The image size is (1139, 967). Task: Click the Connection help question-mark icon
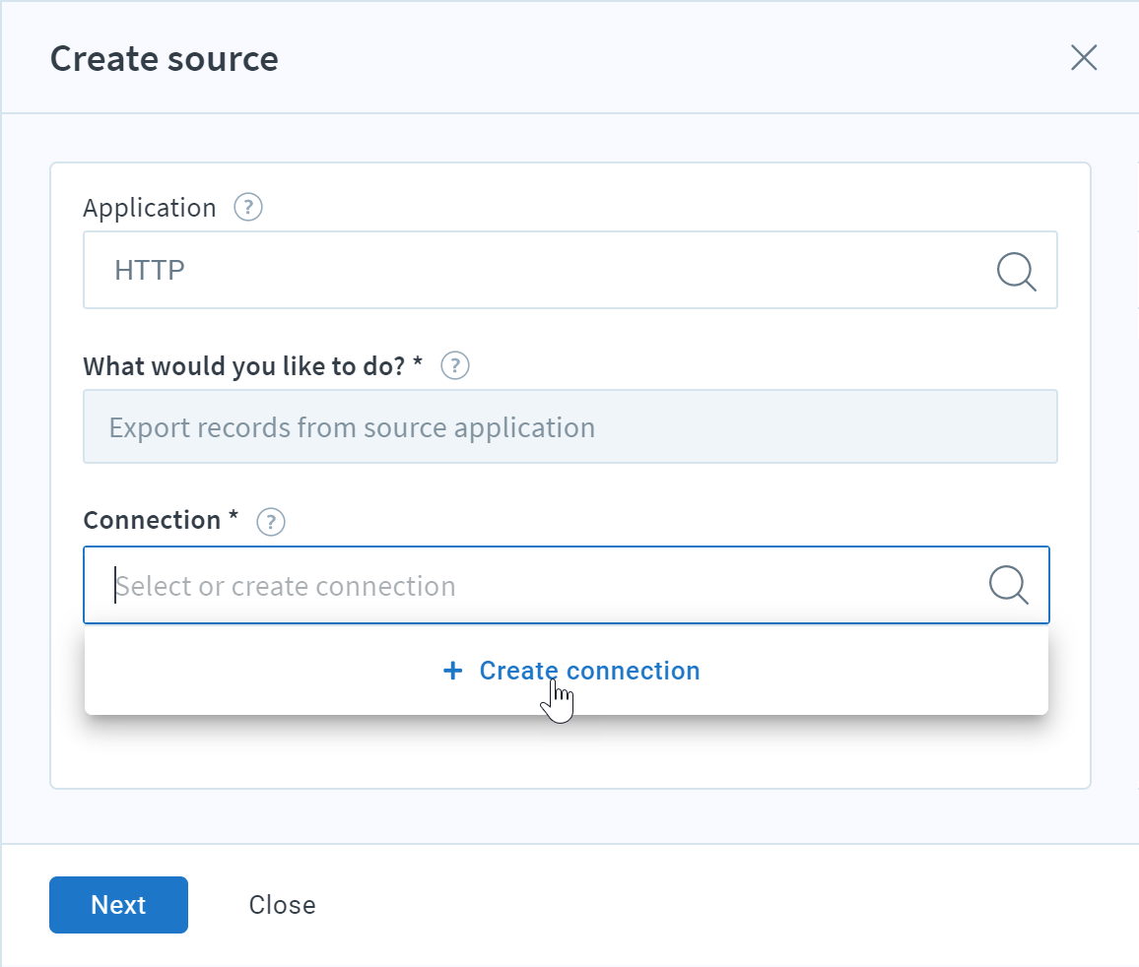pos(270,522)
